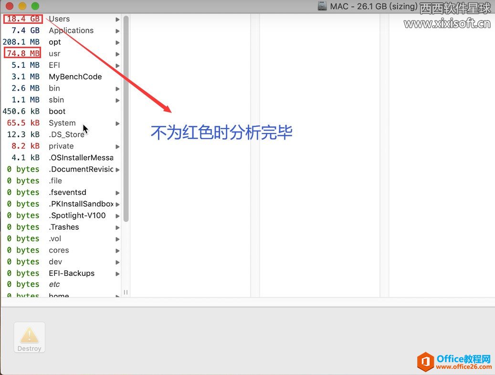Select the etc item
Viewport: 495px width, 375px height.
[54, 284]
